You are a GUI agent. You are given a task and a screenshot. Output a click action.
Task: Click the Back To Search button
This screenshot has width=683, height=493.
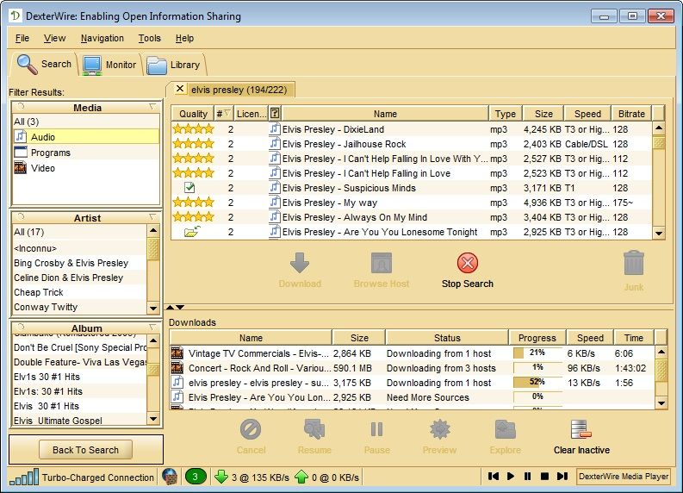(x=85, y=450)
